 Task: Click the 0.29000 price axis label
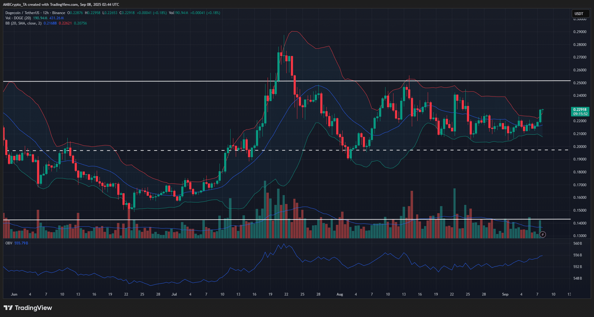pos(580,32)
